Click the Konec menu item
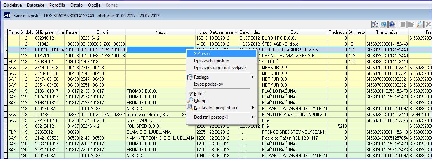This screenshot has width=432, height=159. point(111,5)
